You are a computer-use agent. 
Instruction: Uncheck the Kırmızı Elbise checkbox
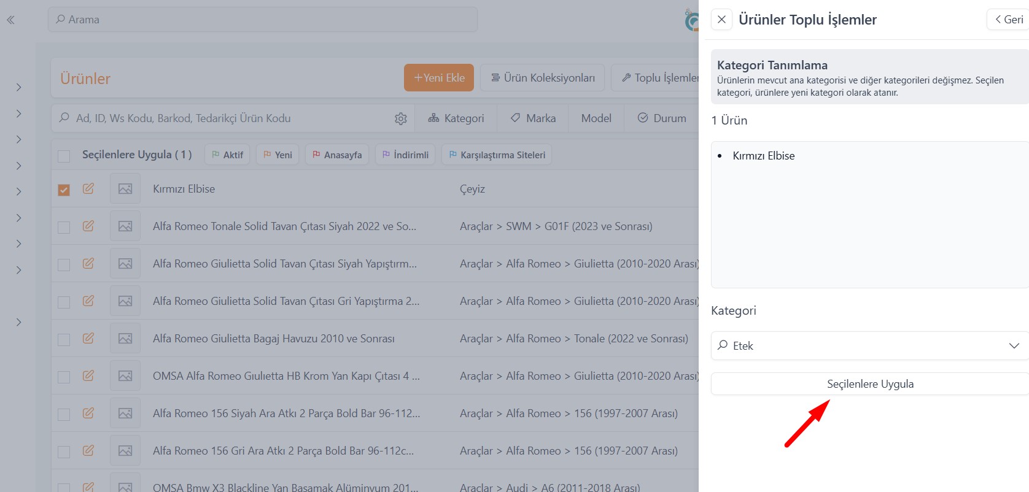pos(64,190)
